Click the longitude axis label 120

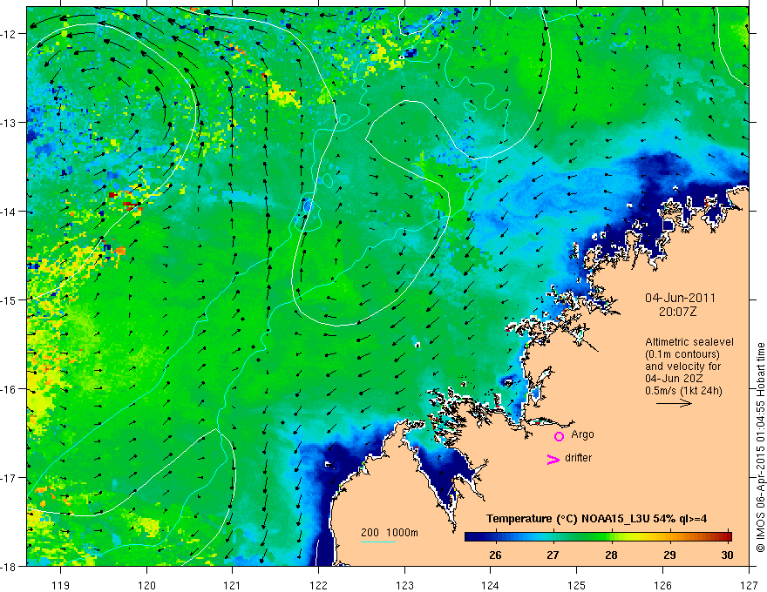coord(146,585)
